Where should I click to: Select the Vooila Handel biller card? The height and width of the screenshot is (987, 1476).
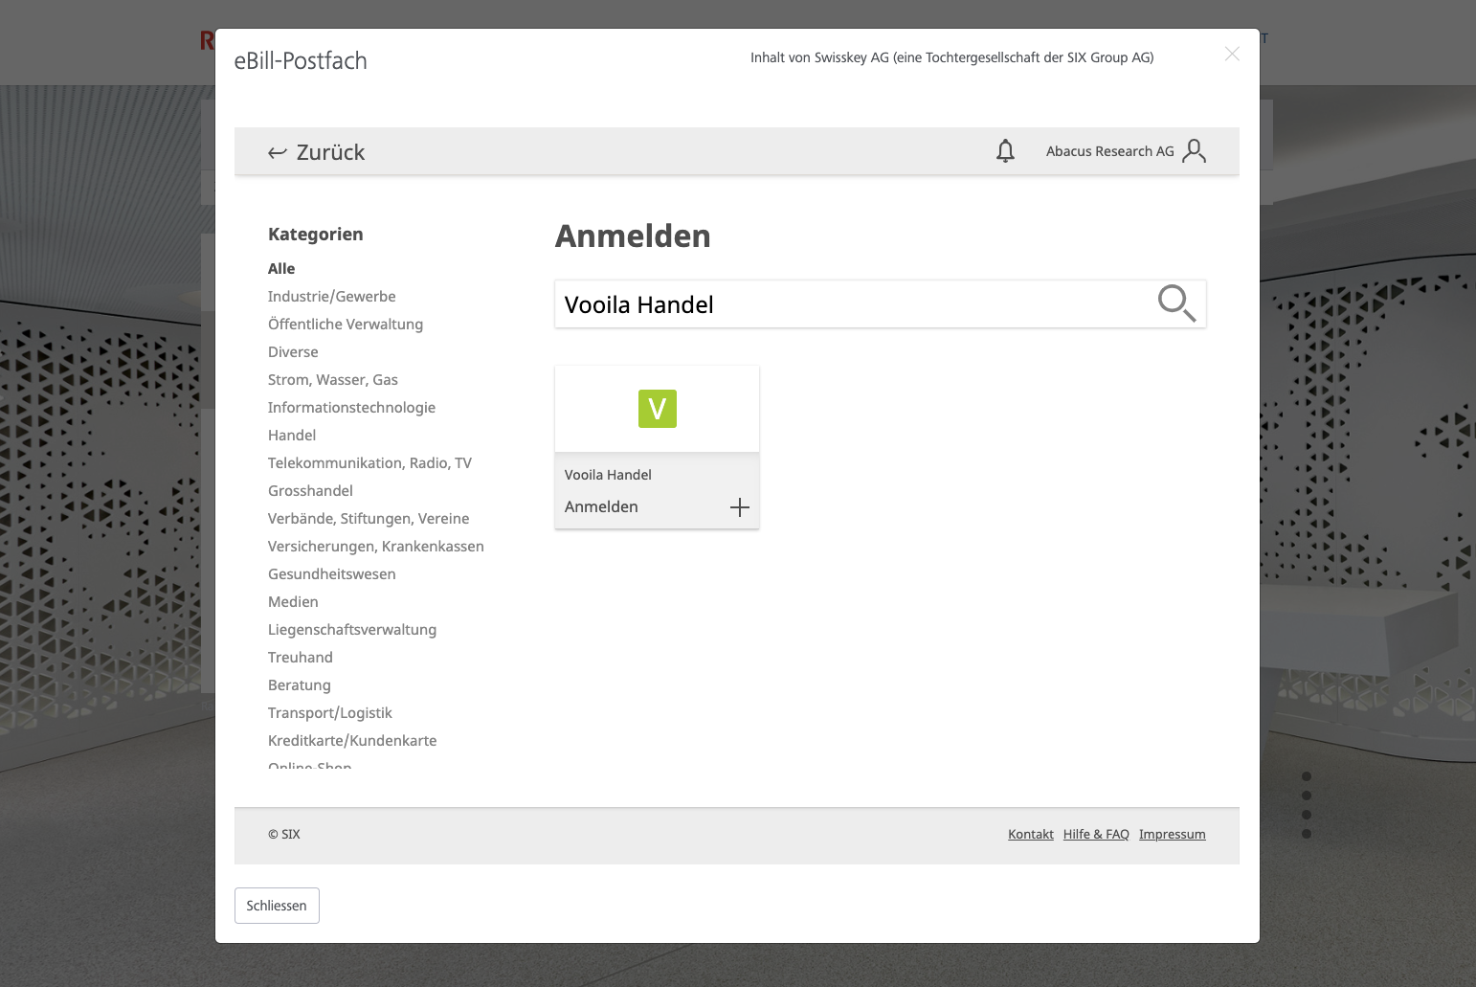click(657, 447)
